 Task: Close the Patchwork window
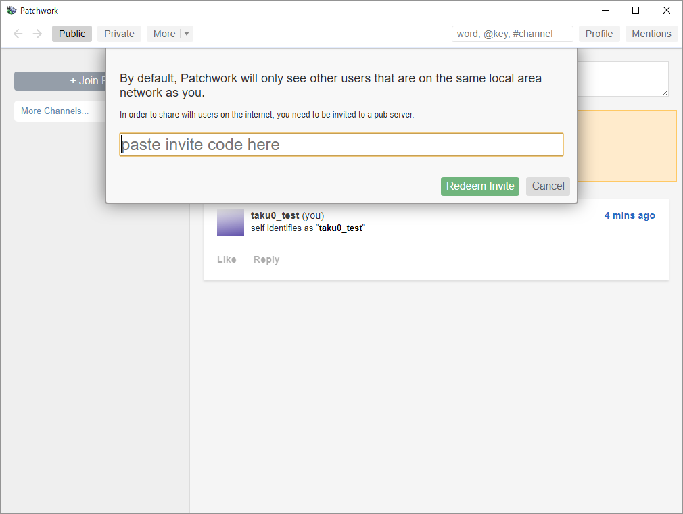[x=667, y=10]
